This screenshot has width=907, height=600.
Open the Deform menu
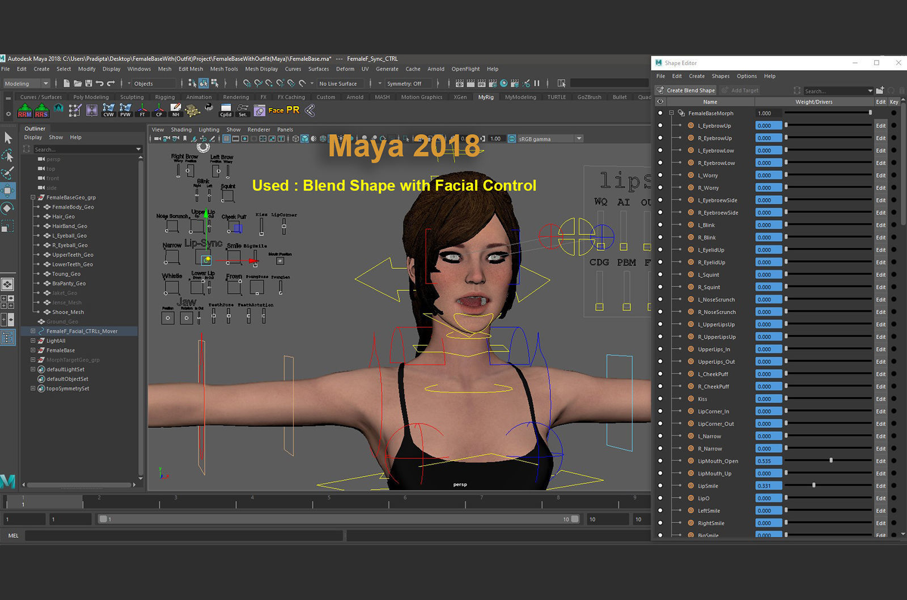tap(345, 69)
